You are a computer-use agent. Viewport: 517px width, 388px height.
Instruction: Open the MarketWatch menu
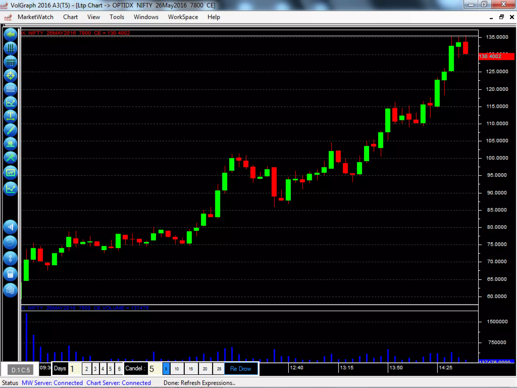[x=35, y=17]
